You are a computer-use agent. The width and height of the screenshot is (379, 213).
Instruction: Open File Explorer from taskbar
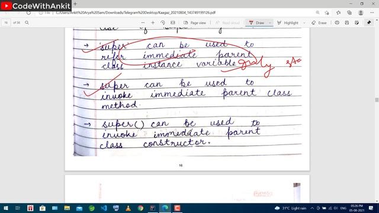(x=67, y=208)
